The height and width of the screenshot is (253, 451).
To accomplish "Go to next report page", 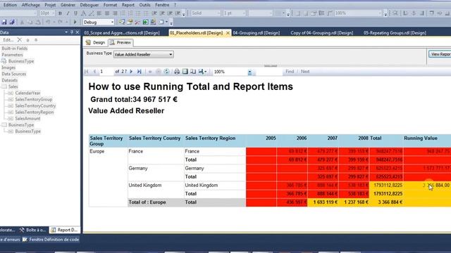I will 131,72.
